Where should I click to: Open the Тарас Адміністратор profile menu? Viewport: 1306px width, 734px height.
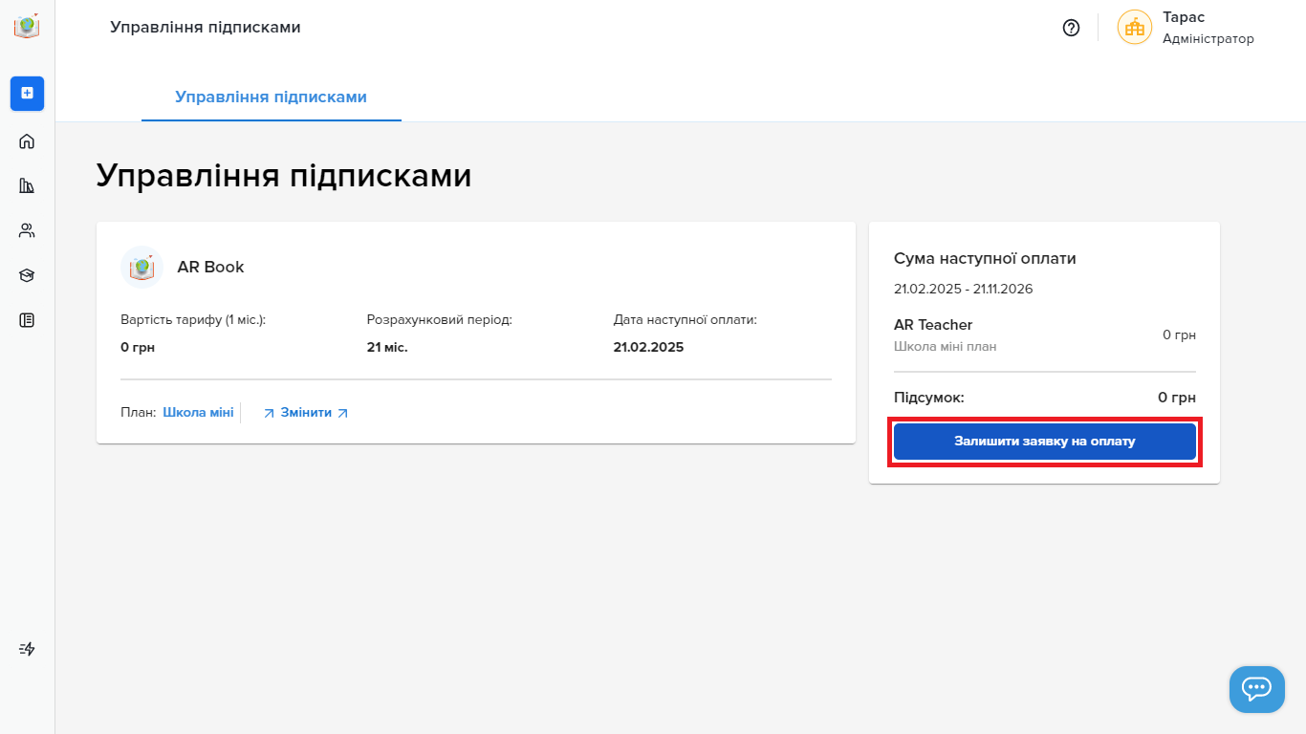[1186, 28]
